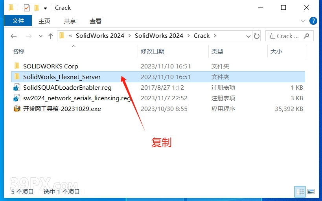Open the Customize Quick Access Toolbar dropdown
The height and width of the screenshot is (201, 322).
tap(45, 8)
